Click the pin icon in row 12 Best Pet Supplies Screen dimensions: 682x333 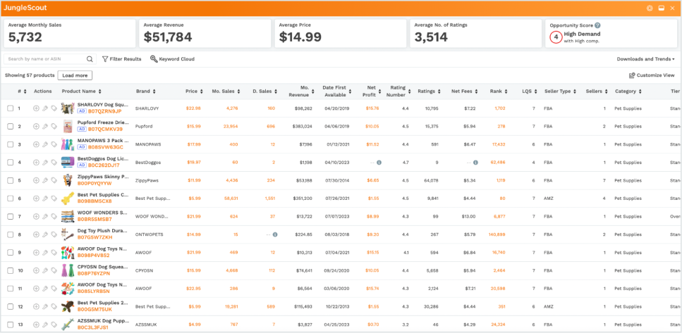(x=45, y=306)
